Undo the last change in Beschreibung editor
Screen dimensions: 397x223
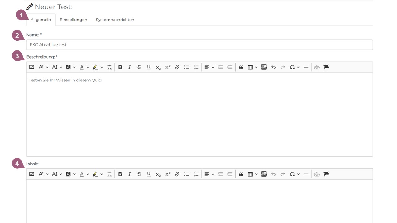pyautogui.click(x=273, y=67)
